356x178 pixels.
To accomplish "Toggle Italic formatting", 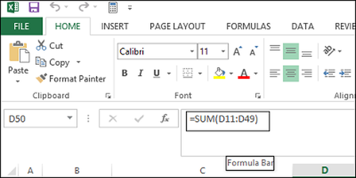I will (141, 73).
